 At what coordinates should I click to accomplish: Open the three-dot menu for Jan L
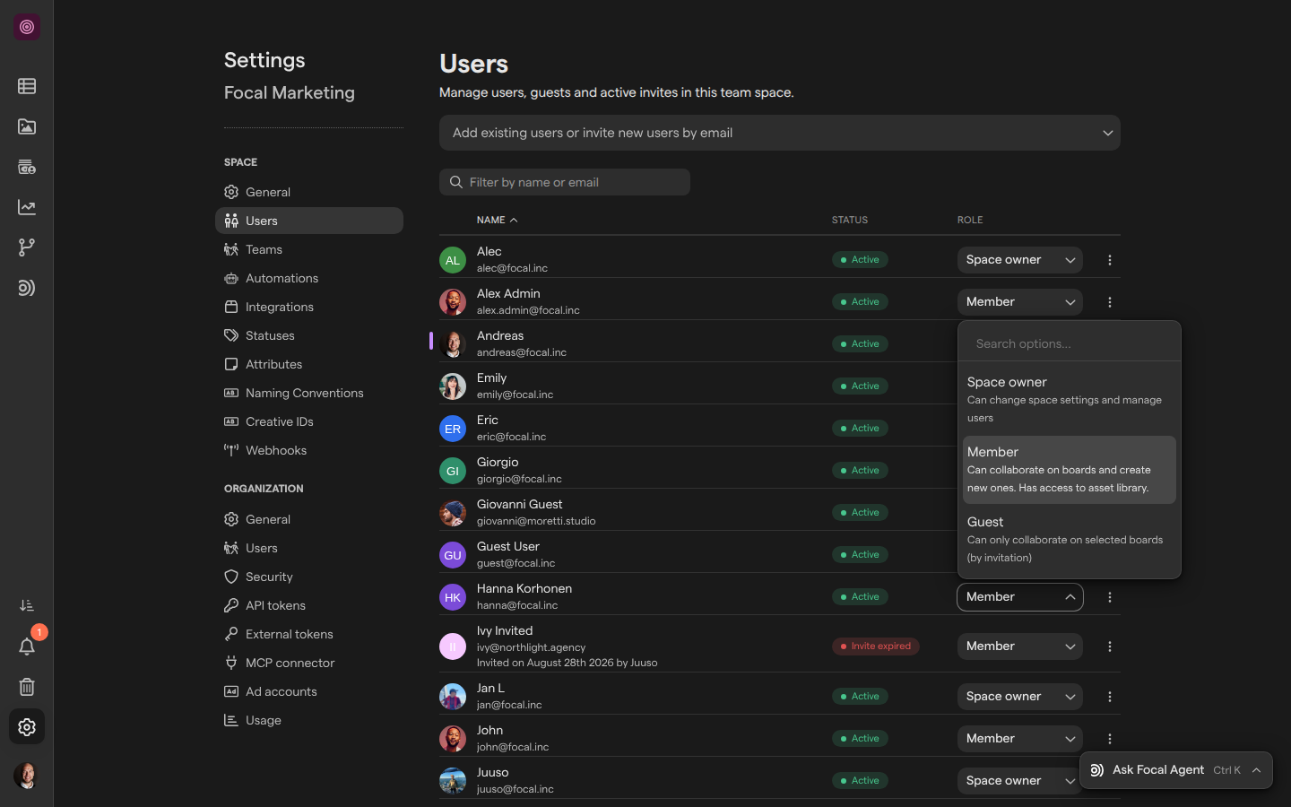1110,697
